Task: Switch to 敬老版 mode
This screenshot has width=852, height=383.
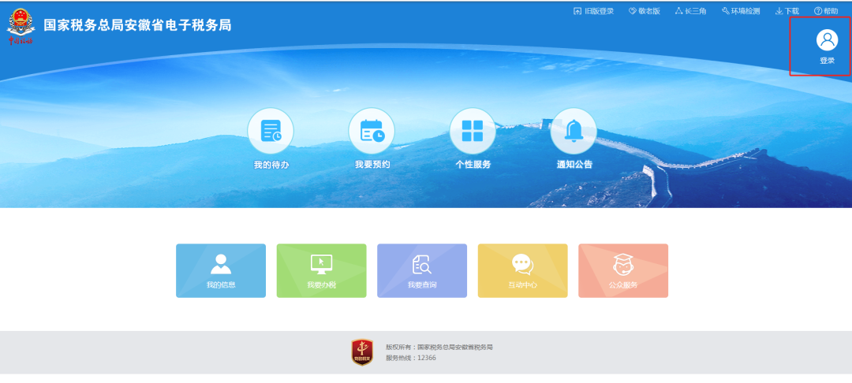Action: (x=645, y=11)
